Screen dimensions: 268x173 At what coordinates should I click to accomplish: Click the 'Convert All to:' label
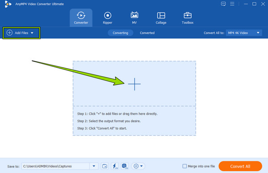(x=214, y=33)
